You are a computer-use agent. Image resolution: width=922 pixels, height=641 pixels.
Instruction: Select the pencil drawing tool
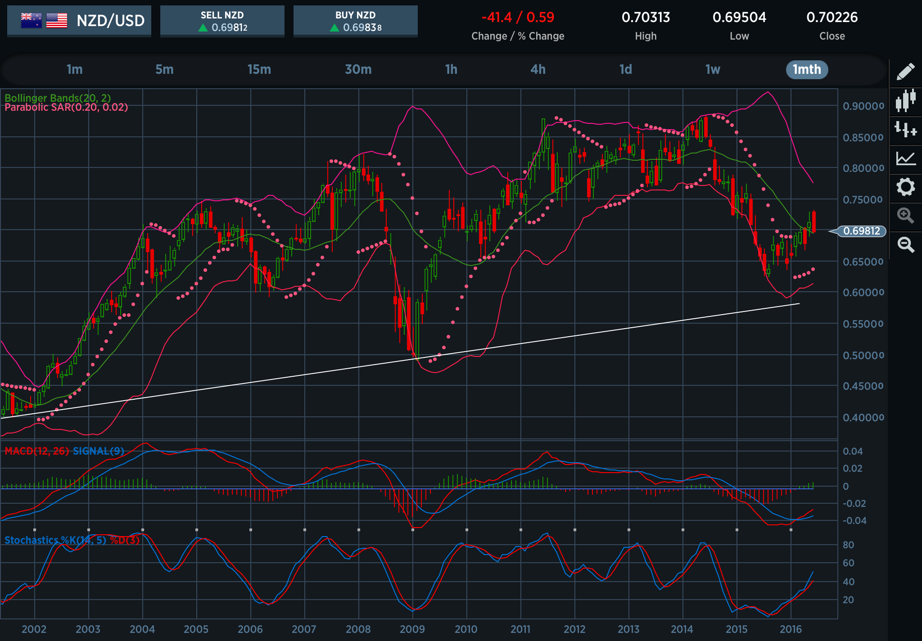click(x=905, y=71)
